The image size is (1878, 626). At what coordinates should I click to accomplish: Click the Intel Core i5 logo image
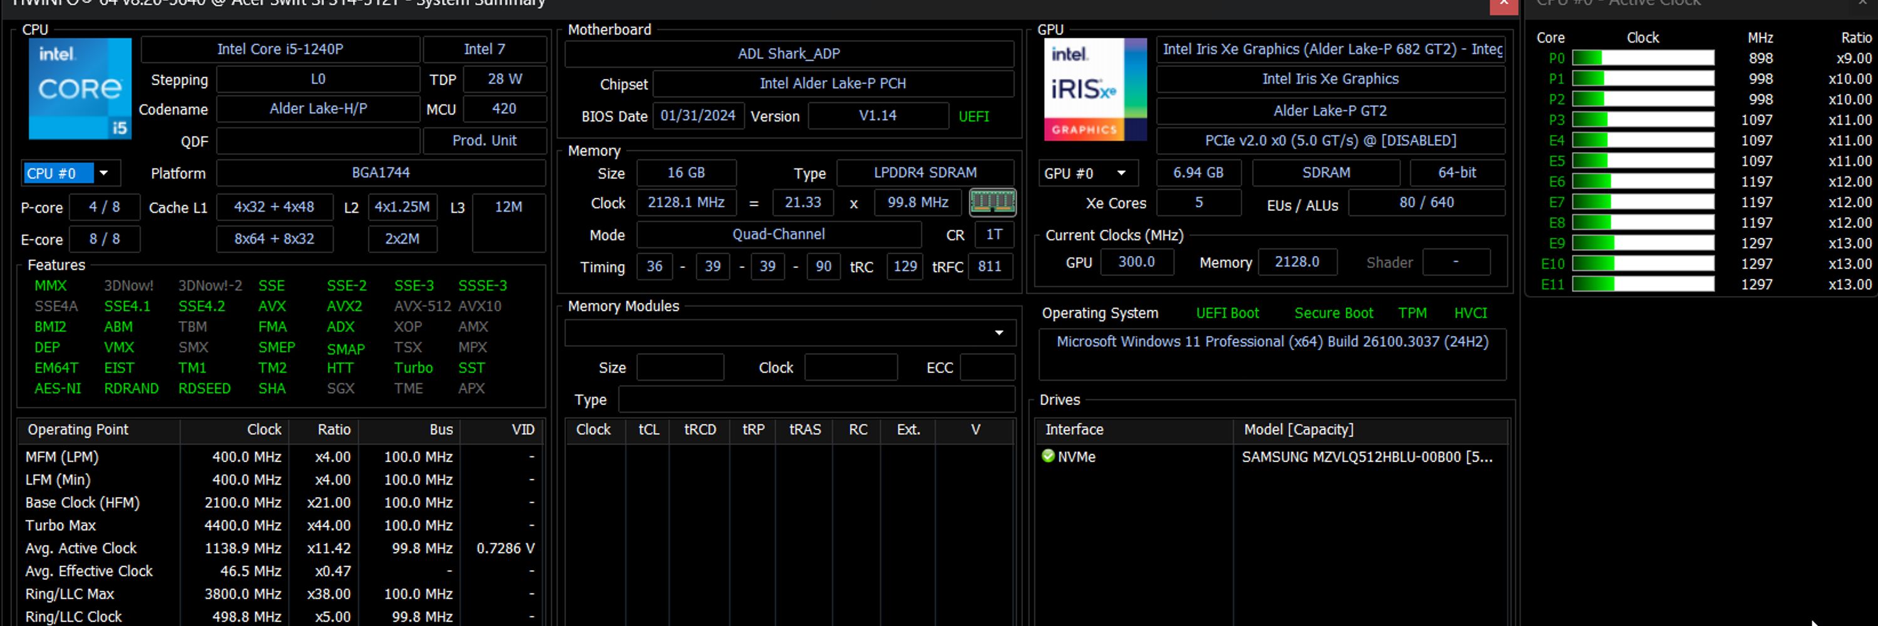(80, 89)
